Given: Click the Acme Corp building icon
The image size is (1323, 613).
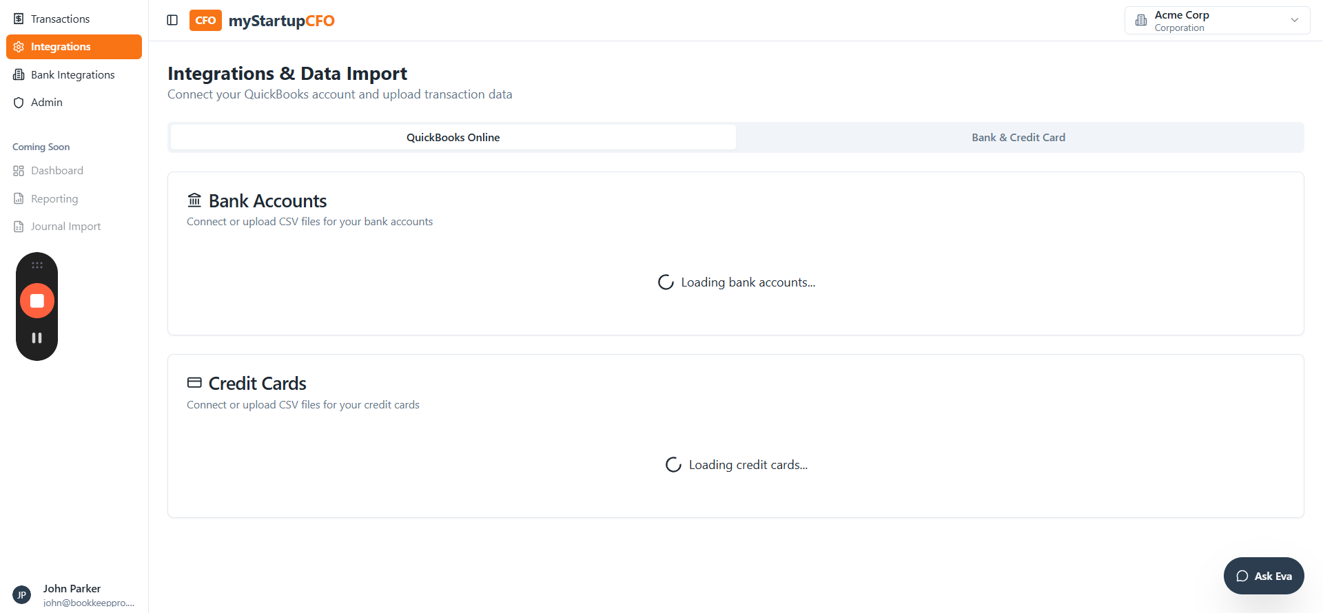Looking at the screenshot, I should tap(1141, 20).
